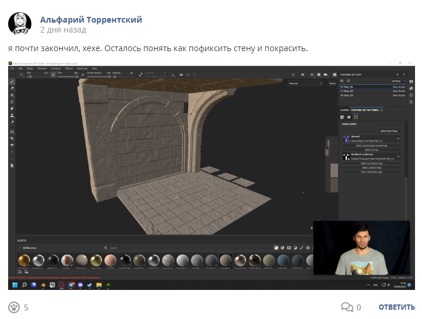422x319 pixels.
Task: Adjust the Flow slider
Action: [x=68, y=77]
